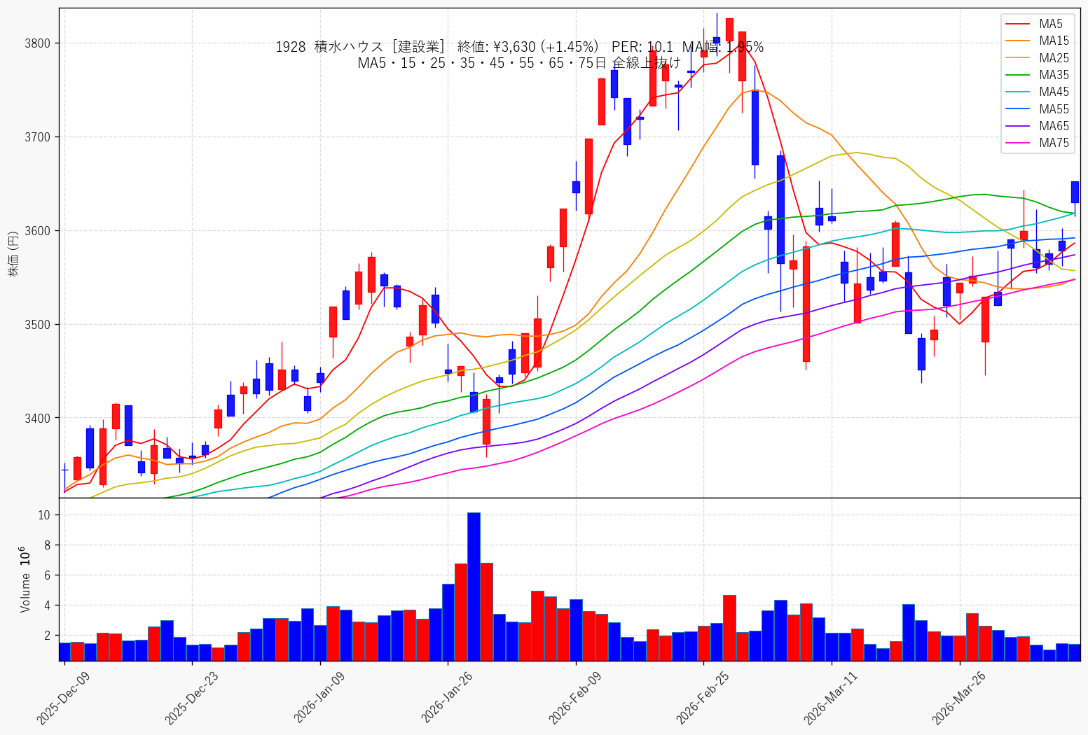Click the MA35 green legend line
This screenshot has width=1088, height=735.
1017,75
